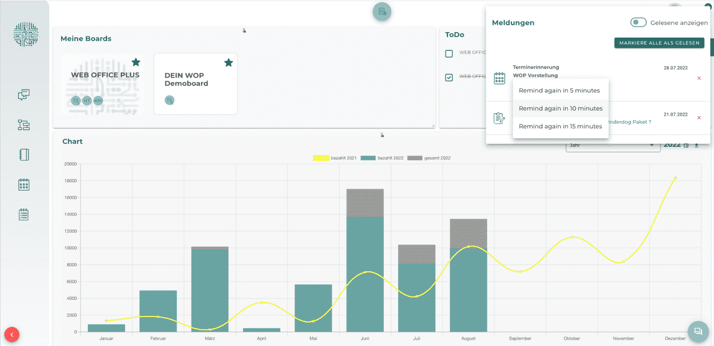
Task: Click Markiere alle als gelesen button
Action: (x=659, y=43)
